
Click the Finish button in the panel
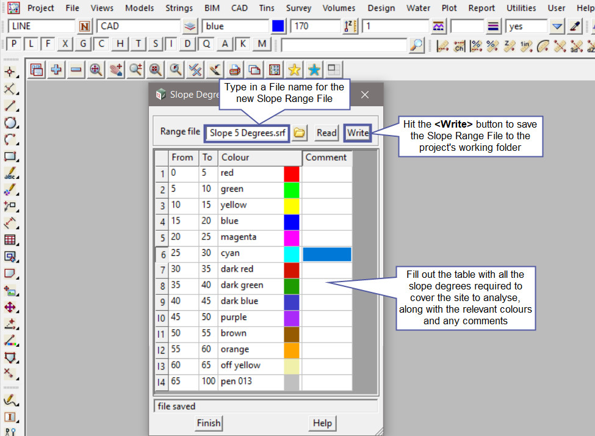click(209, 423)
